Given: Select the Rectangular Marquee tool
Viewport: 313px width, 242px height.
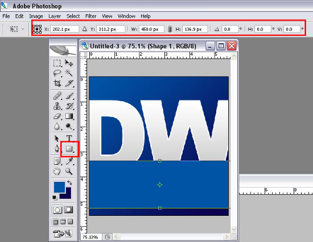Looking at the screenshot, I should point(57,63).
